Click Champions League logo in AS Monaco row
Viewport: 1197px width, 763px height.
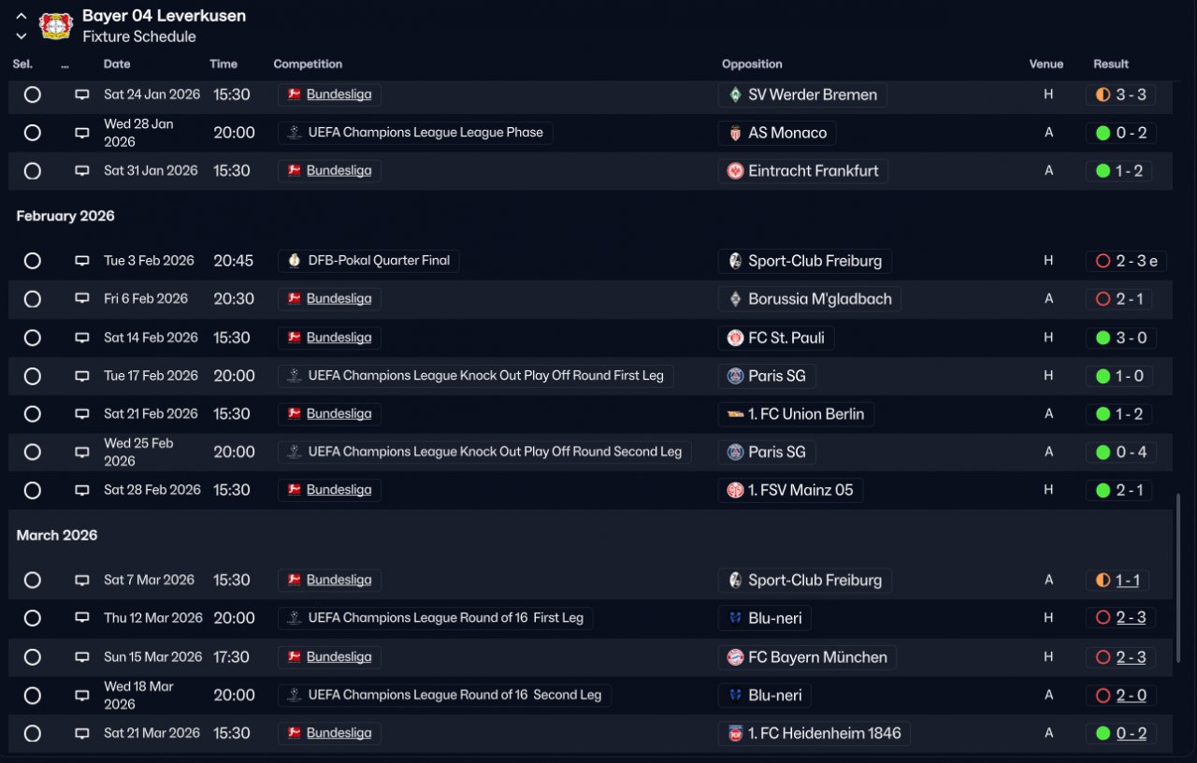(x=295, y=133)
